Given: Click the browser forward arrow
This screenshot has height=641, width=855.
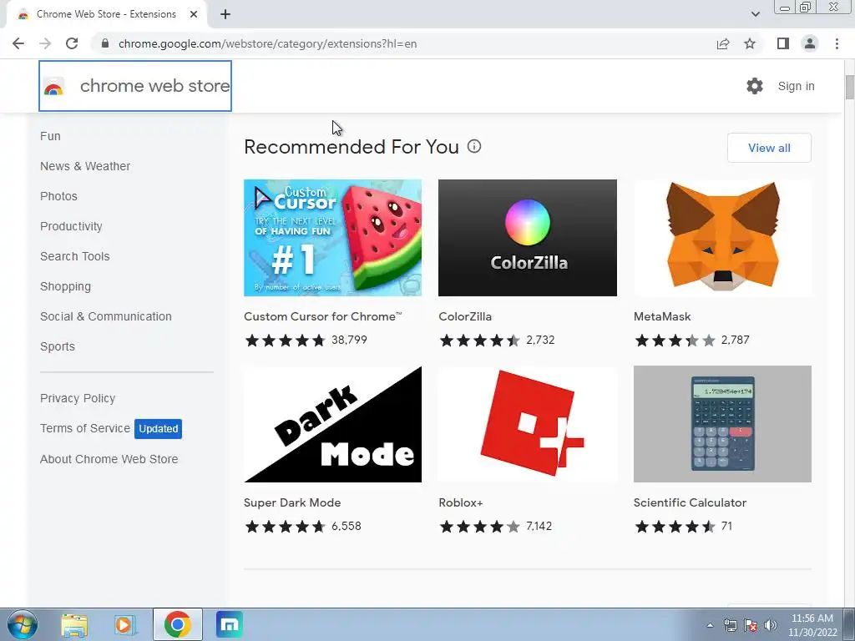Looking at the screenshot, I should [x=45, y=43].
